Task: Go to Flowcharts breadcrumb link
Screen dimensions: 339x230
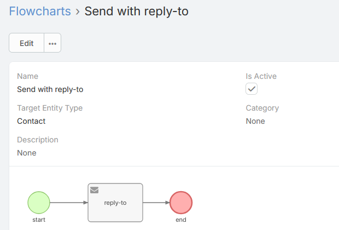Action: pos(40,11)
